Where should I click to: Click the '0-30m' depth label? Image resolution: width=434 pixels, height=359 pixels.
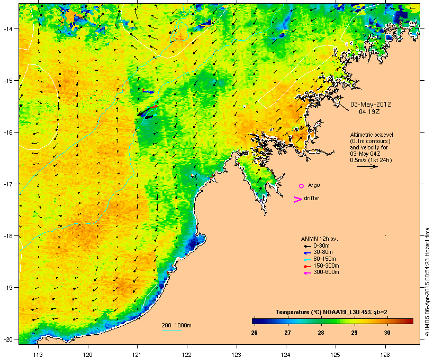pyautogui.click(x=321, y=246)
